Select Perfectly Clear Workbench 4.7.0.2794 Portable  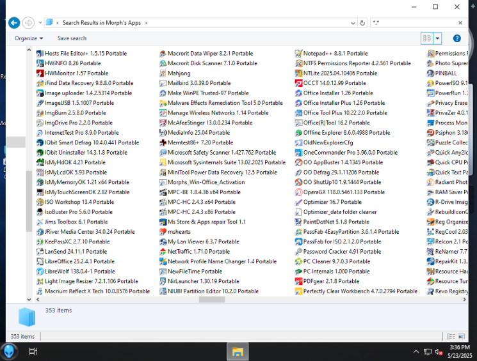[356, 291]
